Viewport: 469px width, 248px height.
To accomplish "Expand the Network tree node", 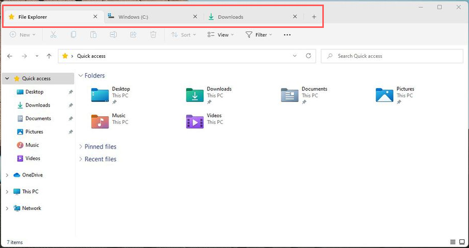I will pyautogui.click(x=7, y=208).
